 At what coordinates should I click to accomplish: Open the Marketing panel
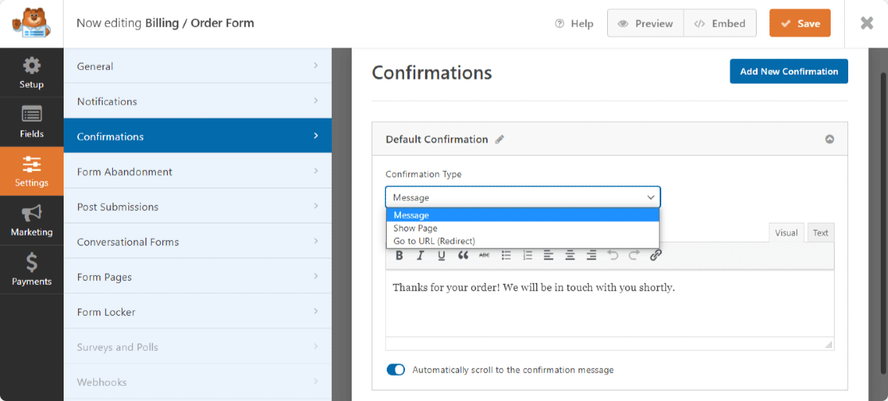coord(32,220)
